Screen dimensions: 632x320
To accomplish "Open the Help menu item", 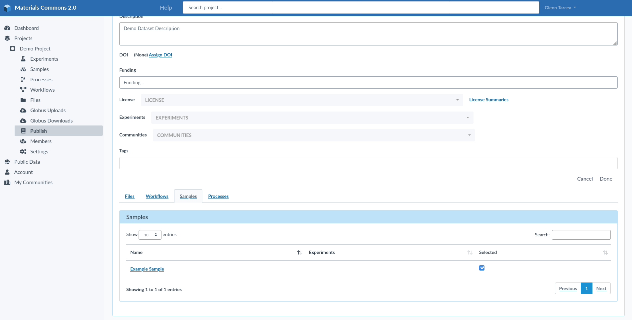I will [166, 8].
